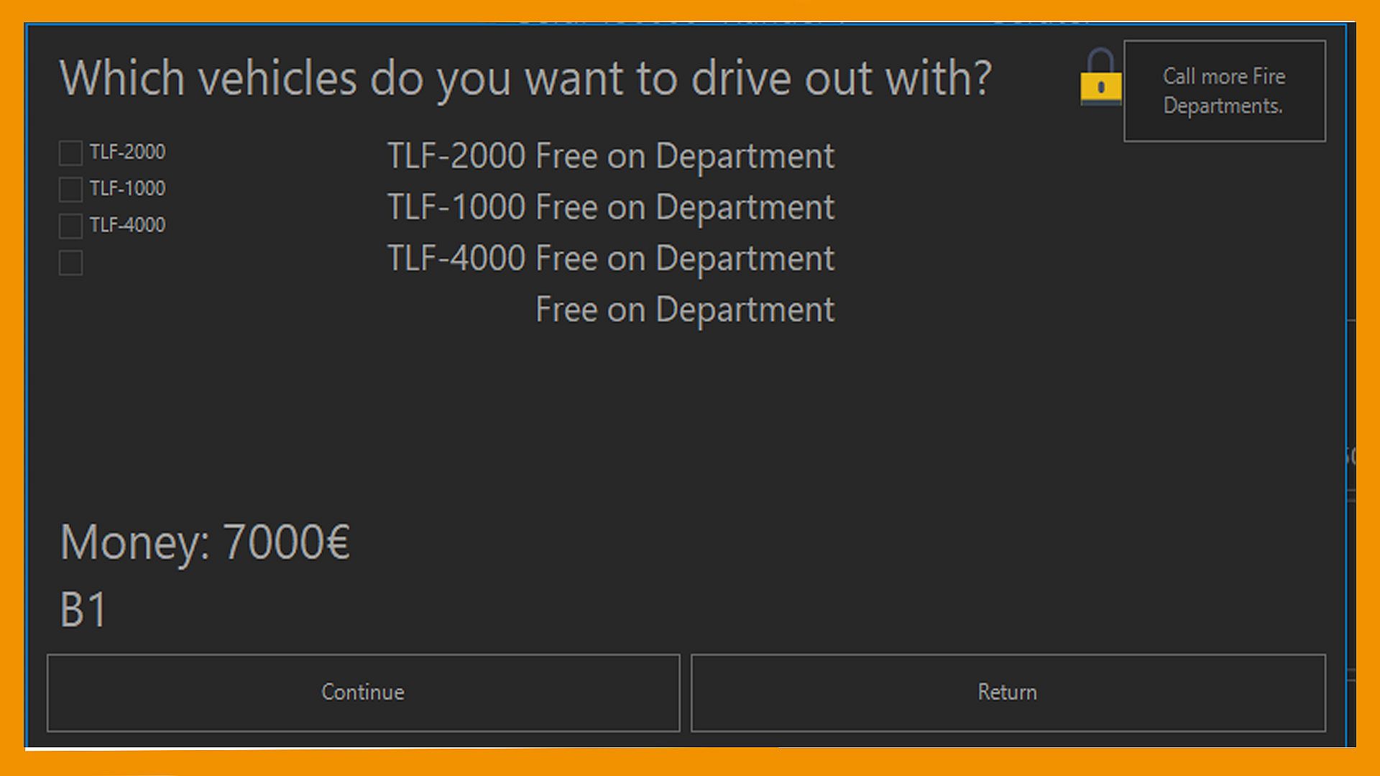Toggle the unlabeled fourth checkbox
1380x776 pixels.
[70, 262]
